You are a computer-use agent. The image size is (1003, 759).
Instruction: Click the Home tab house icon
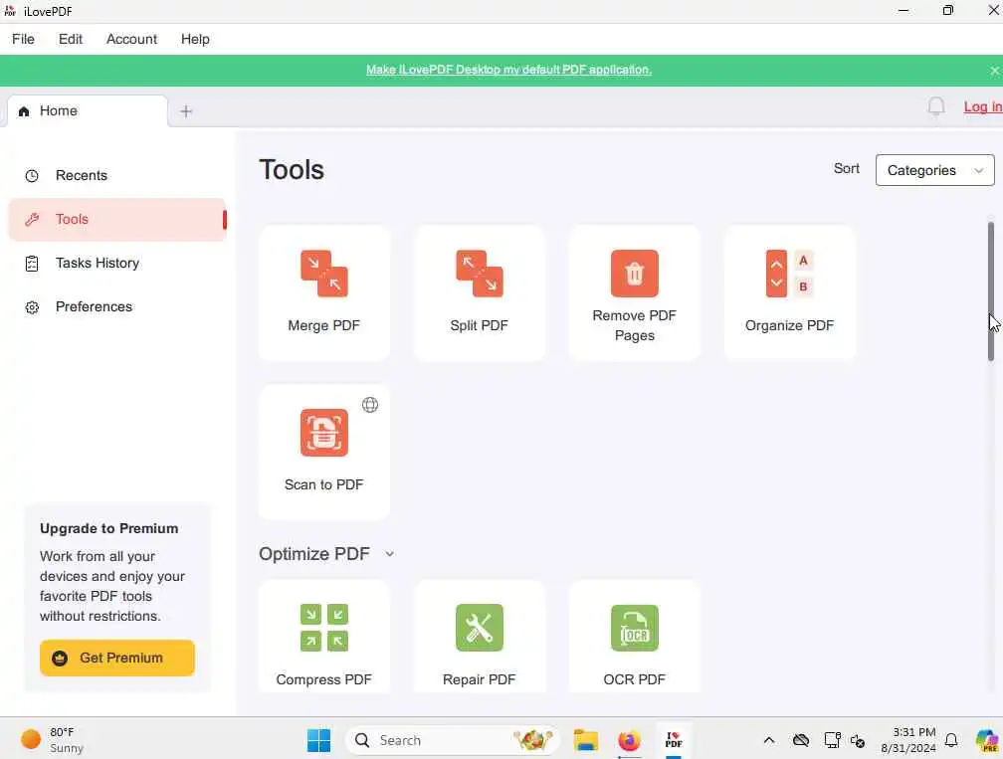click(24, 111)
